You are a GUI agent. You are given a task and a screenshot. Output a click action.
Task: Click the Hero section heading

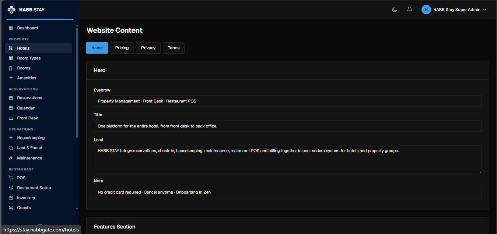pos(99,70)
